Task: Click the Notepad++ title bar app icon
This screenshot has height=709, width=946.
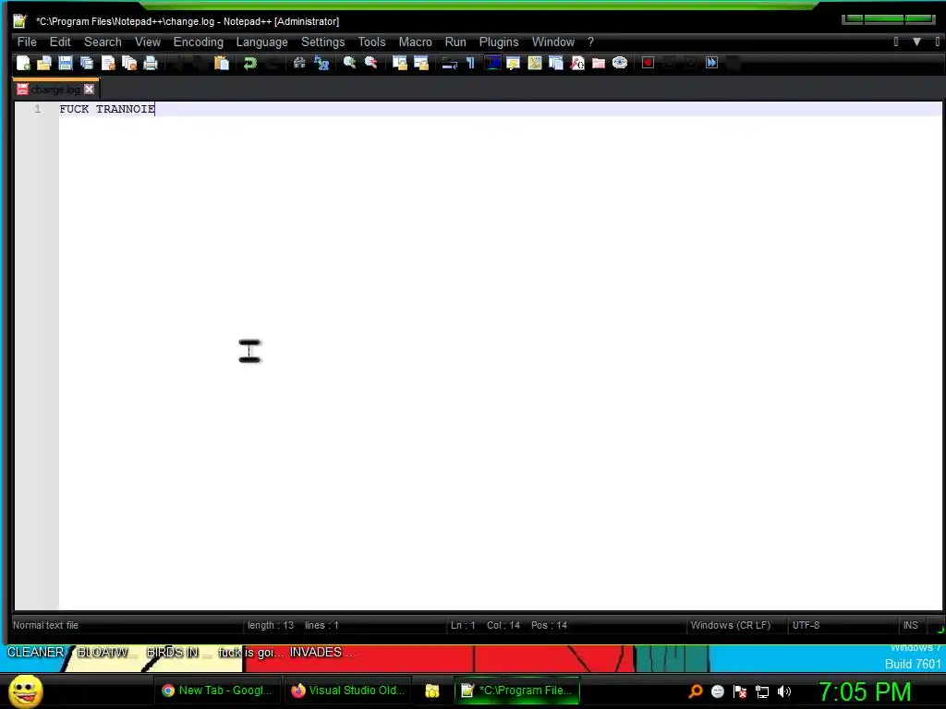Action: point(20,21)
